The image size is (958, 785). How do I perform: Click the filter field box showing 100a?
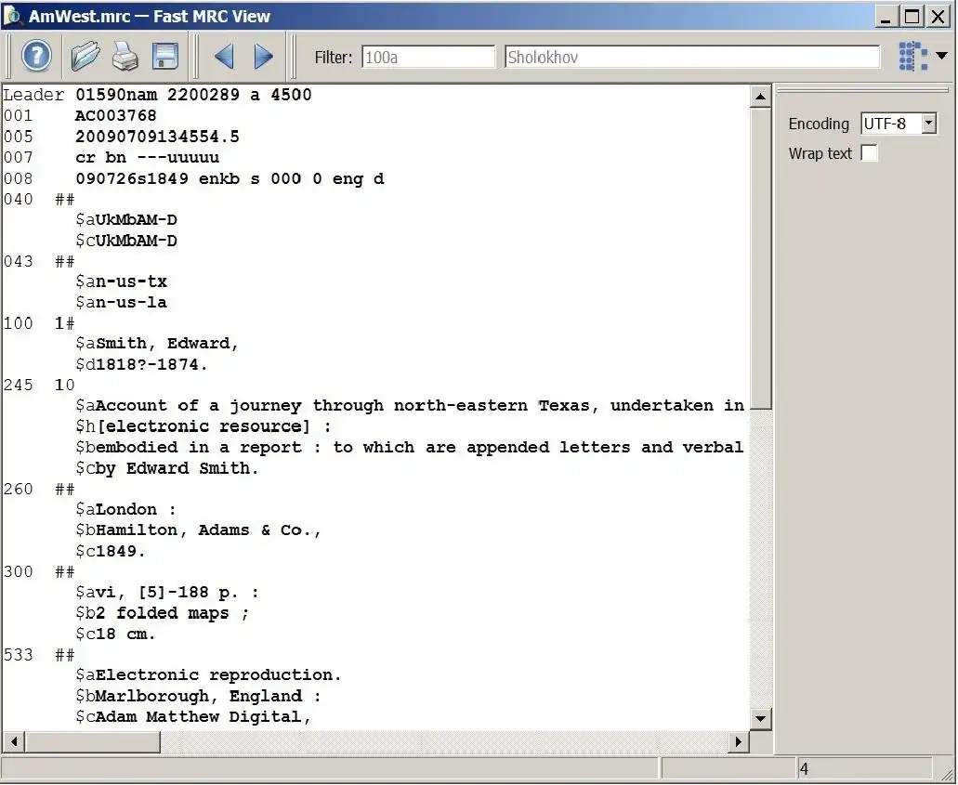click(x=428, y=57)
